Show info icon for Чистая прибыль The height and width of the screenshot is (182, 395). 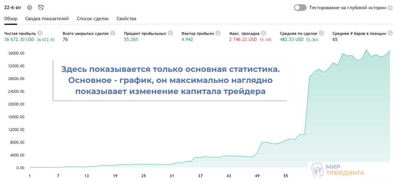click(x=40, y=33)
